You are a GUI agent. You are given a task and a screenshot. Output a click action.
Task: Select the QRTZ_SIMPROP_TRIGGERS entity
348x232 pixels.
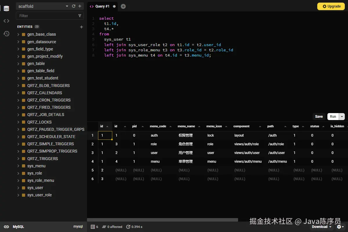pyautogui.click(x=52, y=151)
